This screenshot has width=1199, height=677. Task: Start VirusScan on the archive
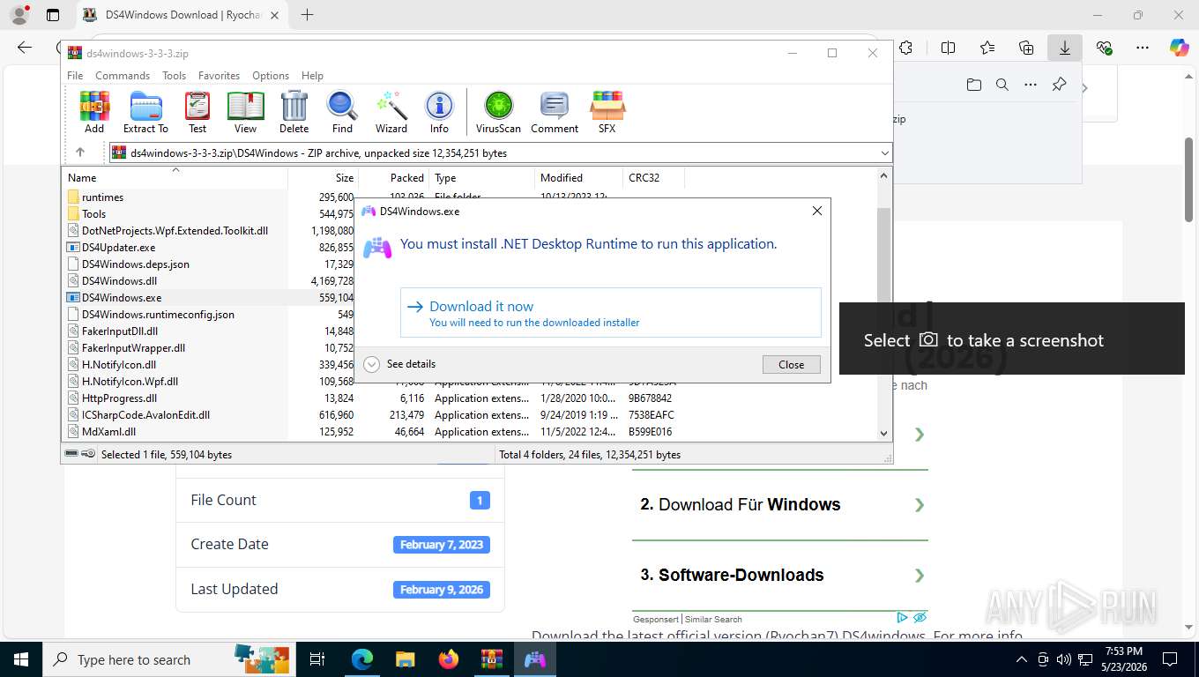click(x=498, y=112)
